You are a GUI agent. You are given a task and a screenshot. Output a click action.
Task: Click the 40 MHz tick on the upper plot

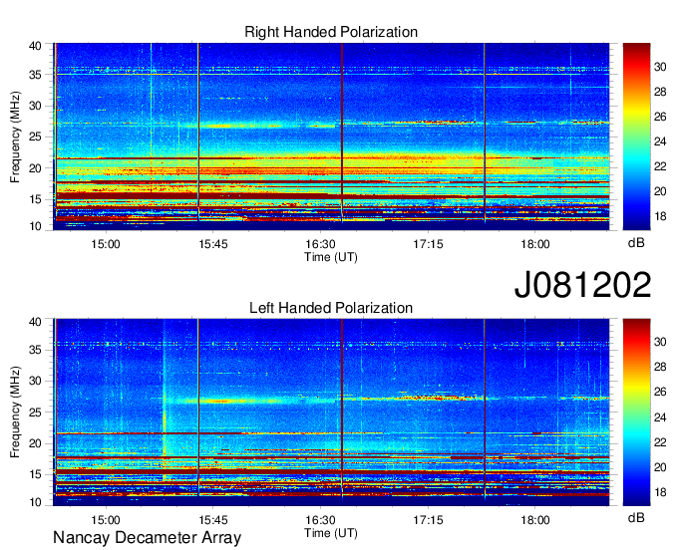(35, 46)
